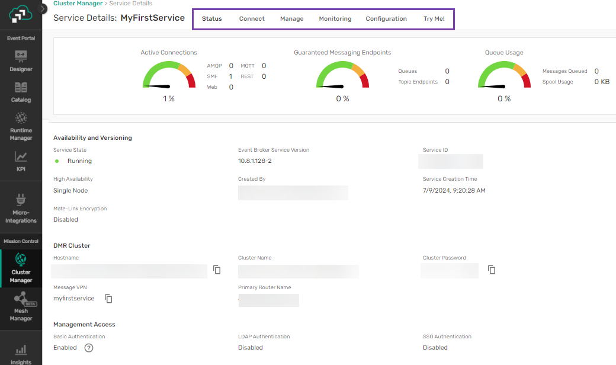Open the Configuration tab
Image resolution: width=616 pixels, height=365 pixels.
[386, 19]
